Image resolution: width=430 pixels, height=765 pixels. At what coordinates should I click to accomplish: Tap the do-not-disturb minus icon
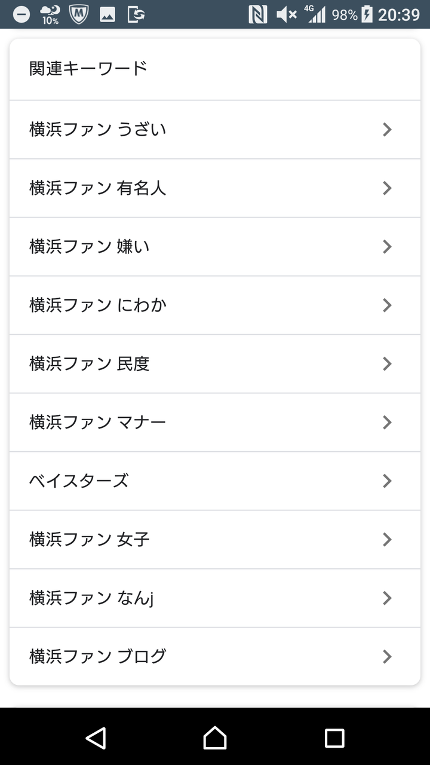(21, 15)
